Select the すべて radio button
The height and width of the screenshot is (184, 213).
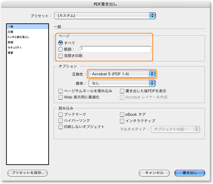pos(61,43)
